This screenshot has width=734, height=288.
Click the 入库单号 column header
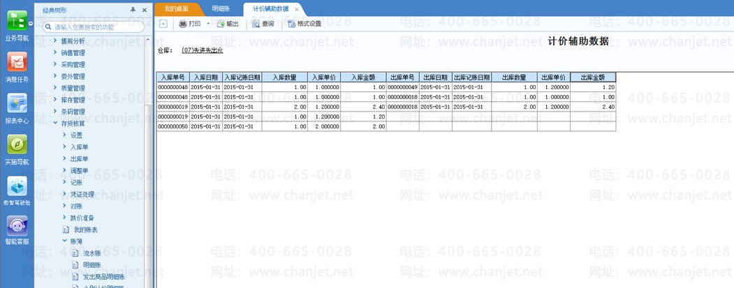173,77
